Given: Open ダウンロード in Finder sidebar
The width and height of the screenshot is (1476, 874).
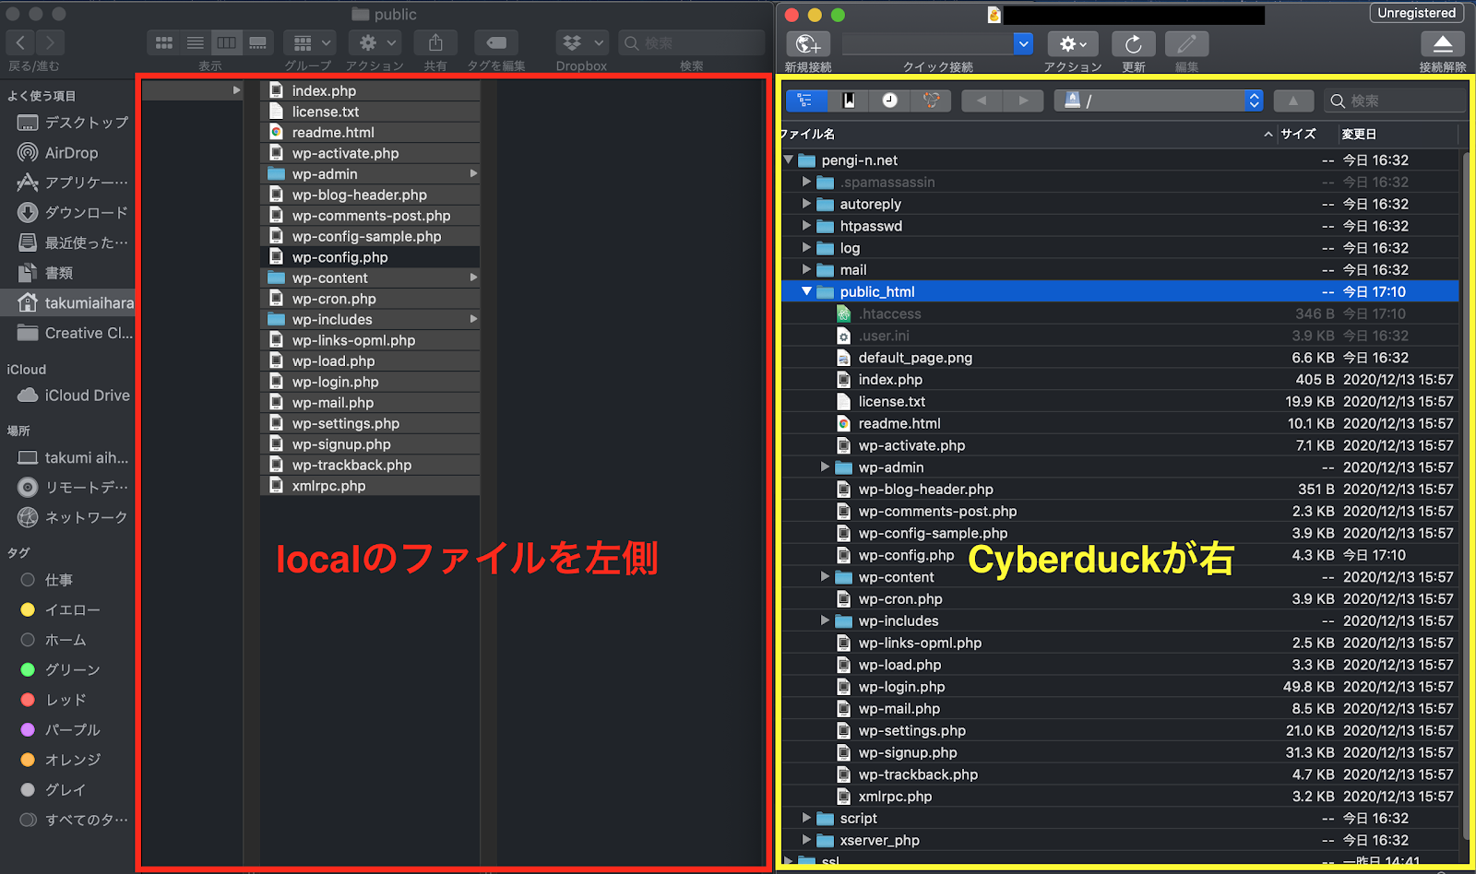Looking at the screenshot, I should tap(72, 213).
